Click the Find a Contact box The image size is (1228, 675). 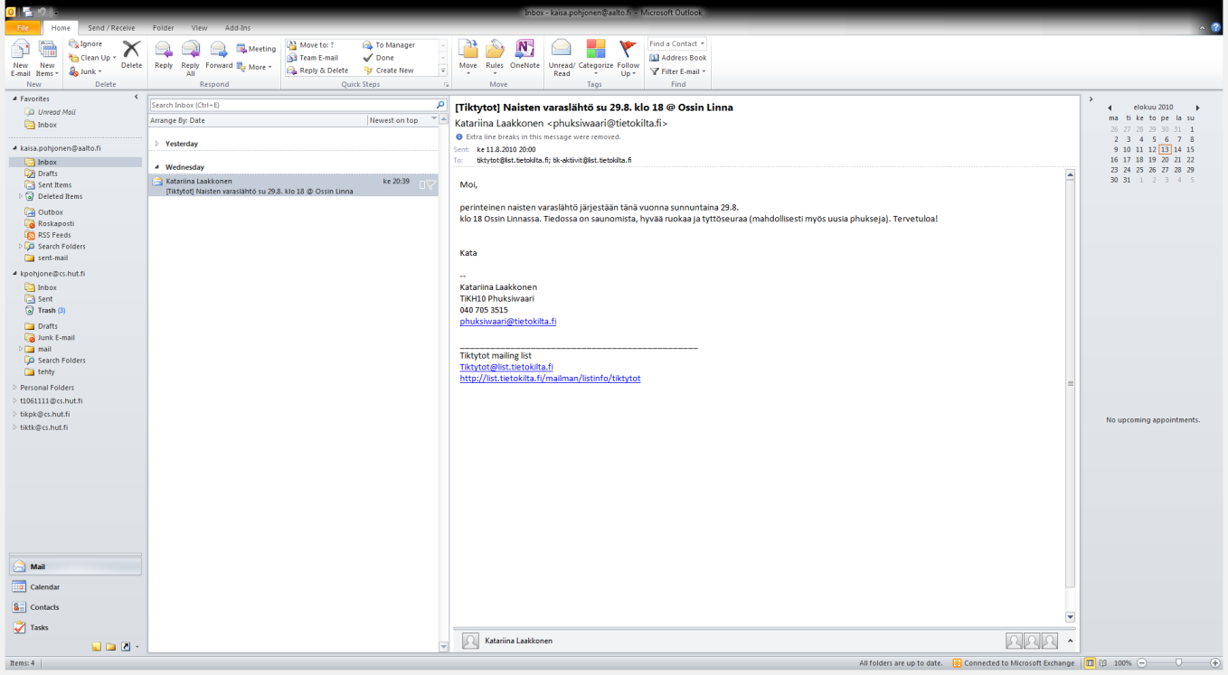[675, 43]
